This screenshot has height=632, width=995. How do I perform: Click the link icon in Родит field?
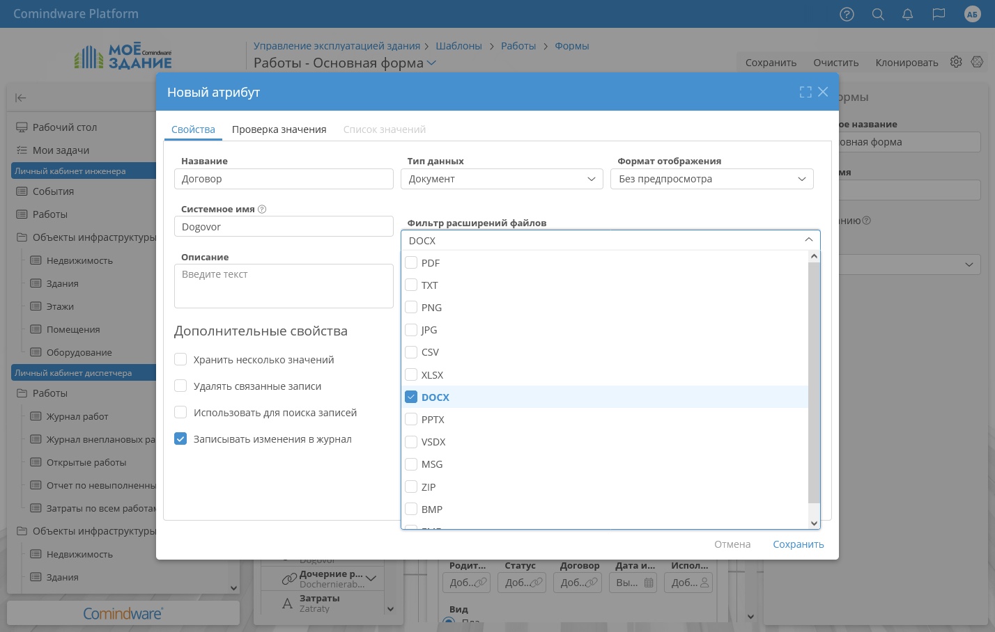[481, 583]
